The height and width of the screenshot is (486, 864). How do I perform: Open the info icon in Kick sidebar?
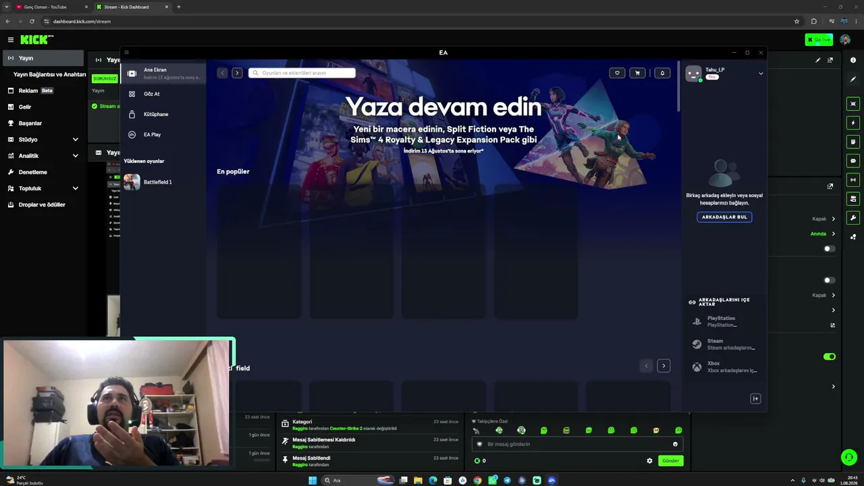[x=853, y=60]
